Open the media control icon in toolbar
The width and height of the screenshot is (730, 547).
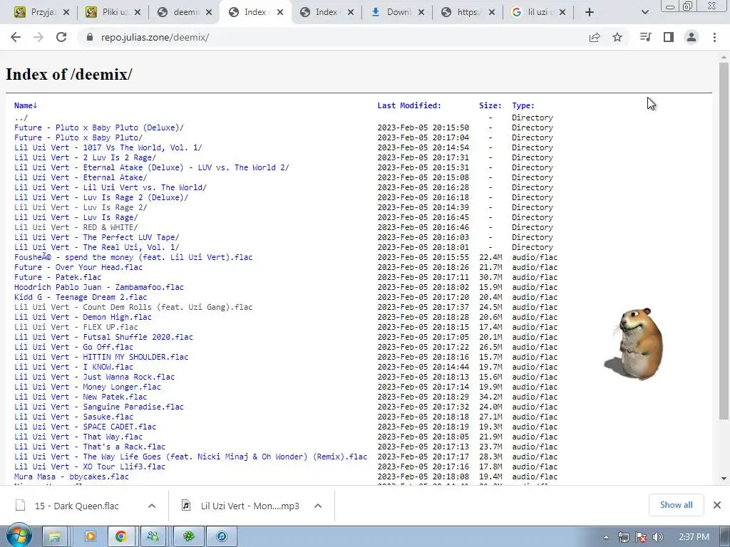tap(645, 37)
